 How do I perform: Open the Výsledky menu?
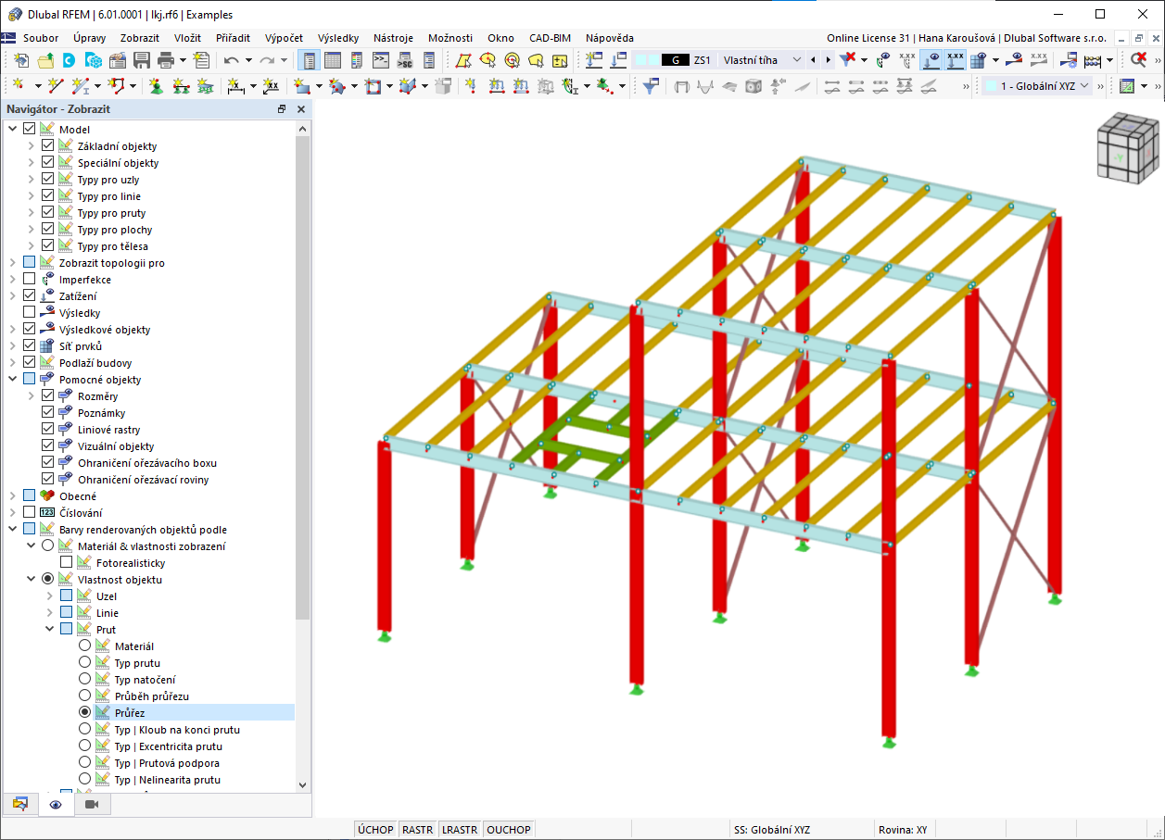pyautogui.click(x=338, y=38)
